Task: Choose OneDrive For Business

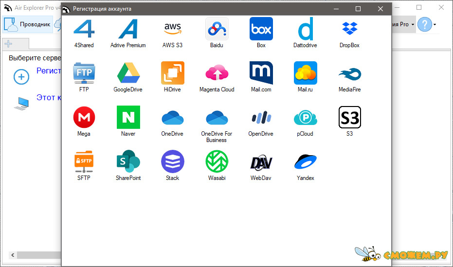Action: [217, 118]
